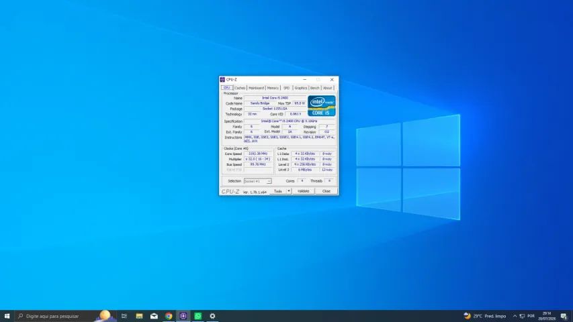Click the Level 2 cache size value

pos(305,164)
